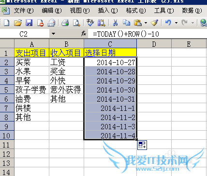Select date cell 2014-10-27
This screenshot has height=176, width=207.
pos(110,62)
